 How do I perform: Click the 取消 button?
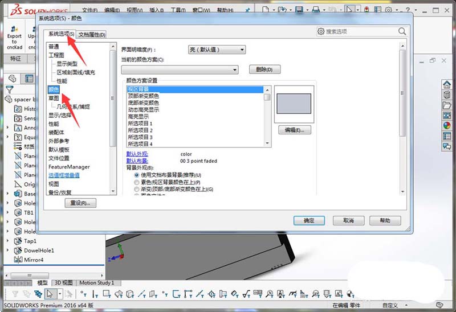coord(348,220)
